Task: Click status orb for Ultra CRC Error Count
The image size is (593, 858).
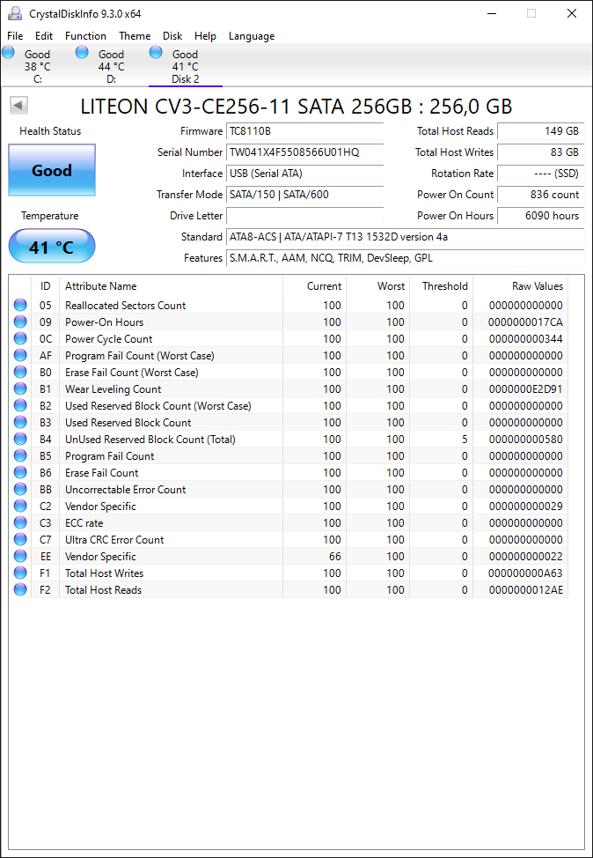Action: coord(20,539)
